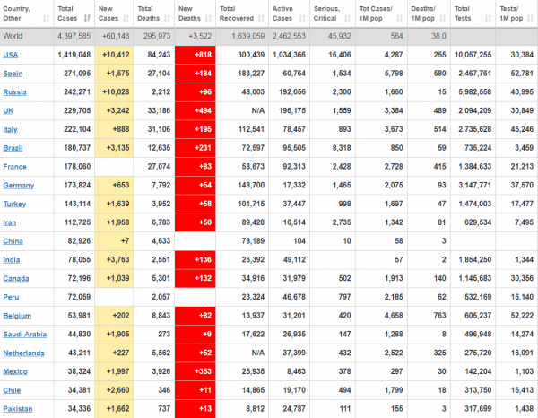Click Tot Cases/1M pop sort icon
Image resolution: width=538 pixels, height=418 pixels.
[x=400, y=18]
